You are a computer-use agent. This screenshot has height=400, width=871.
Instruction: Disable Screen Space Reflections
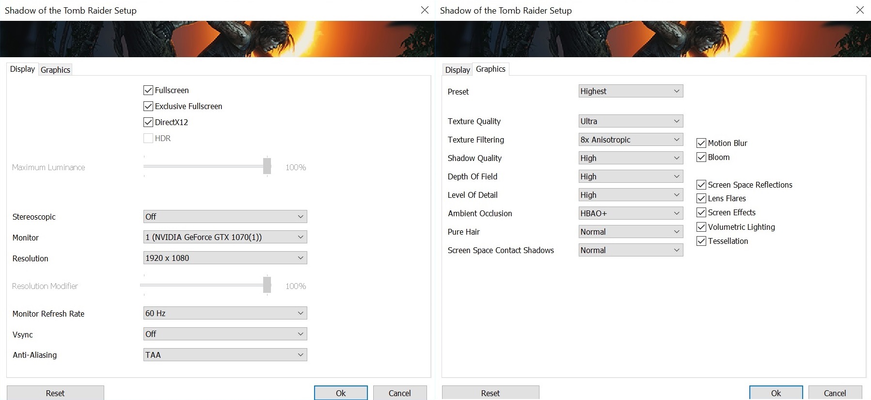(x=701, y=185)
